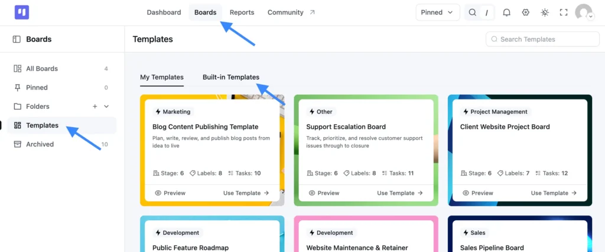Screen dimensions: 605x252
Task: Switch to the Built-in Templates tab
Action: click(x=231, y=77)
